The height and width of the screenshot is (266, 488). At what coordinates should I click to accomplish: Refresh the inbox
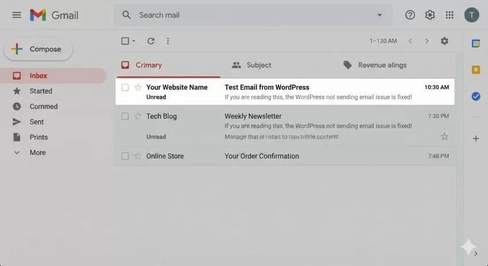pyautogui.click(x=151, y=41)
